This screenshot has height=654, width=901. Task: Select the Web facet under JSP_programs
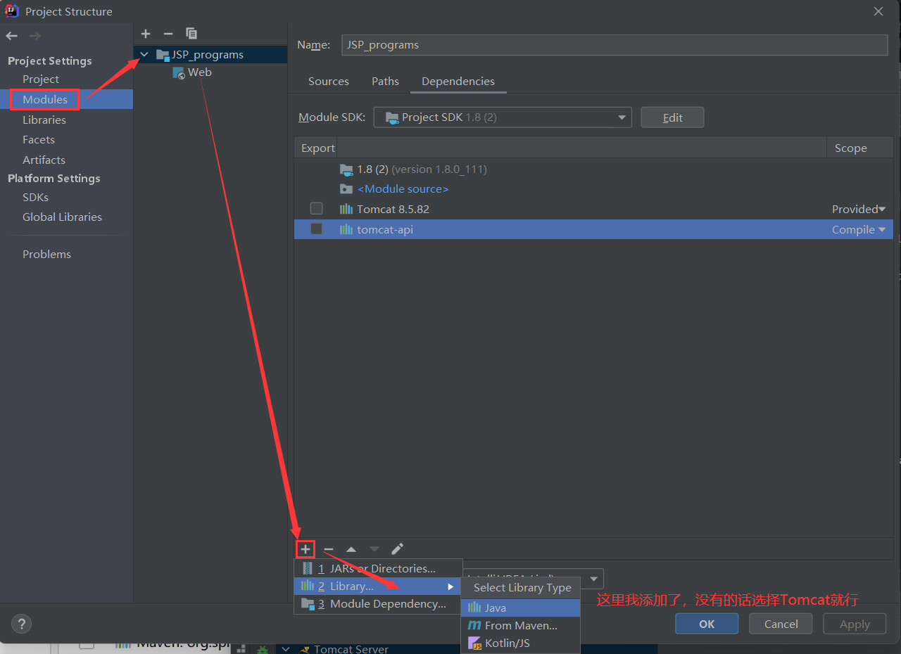200,72
